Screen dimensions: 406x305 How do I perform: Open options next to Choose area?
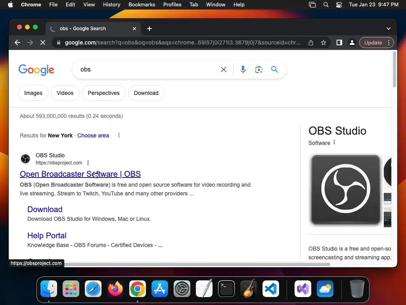pyautogui.click(x=119, y=135)
